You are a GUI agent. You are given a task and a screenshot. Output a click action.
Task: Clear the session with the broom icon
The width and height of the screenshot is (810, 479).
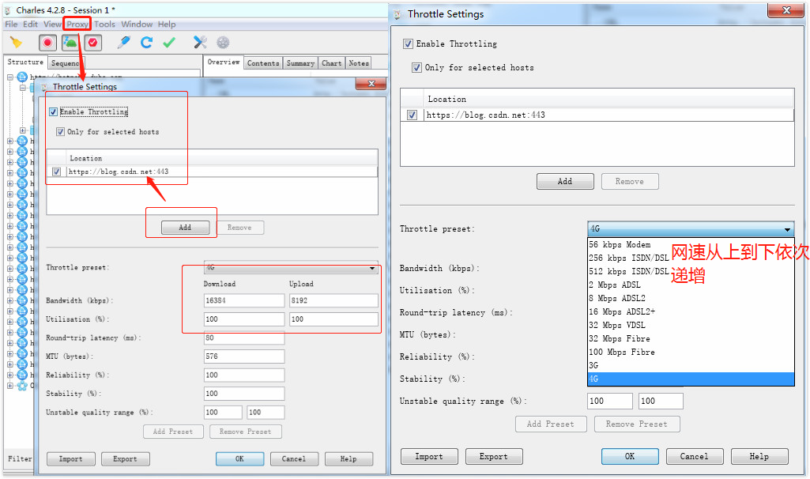pos(16,43)
